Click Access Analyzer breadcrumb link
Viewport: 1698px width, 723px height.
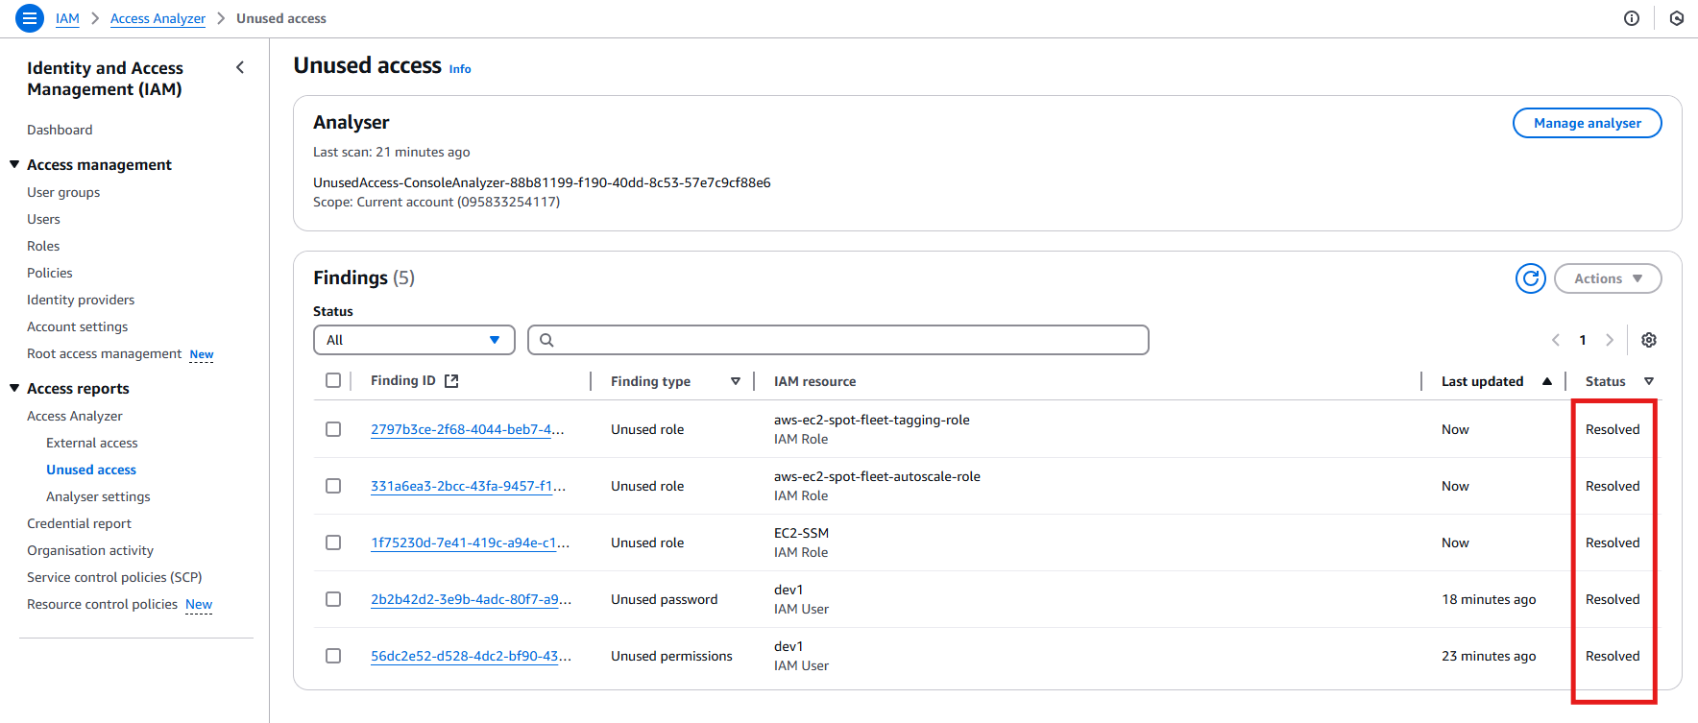pos(158,18)
